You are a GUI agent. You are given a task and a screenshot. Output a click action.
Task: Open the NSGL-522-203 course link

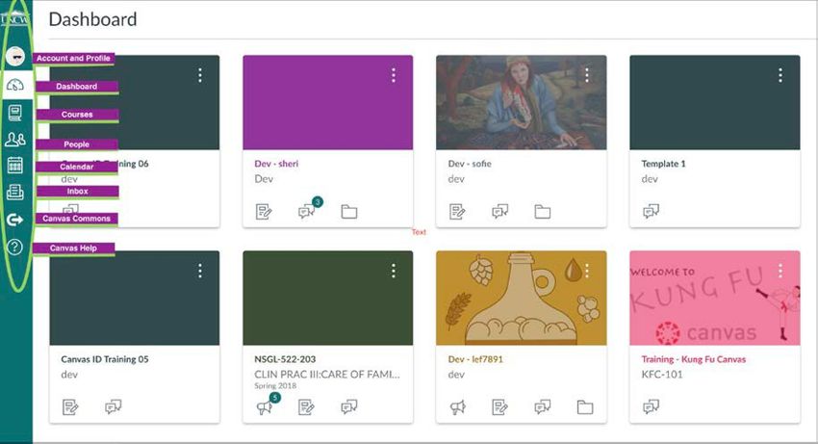pyautogui.click(x=285, y=359)
